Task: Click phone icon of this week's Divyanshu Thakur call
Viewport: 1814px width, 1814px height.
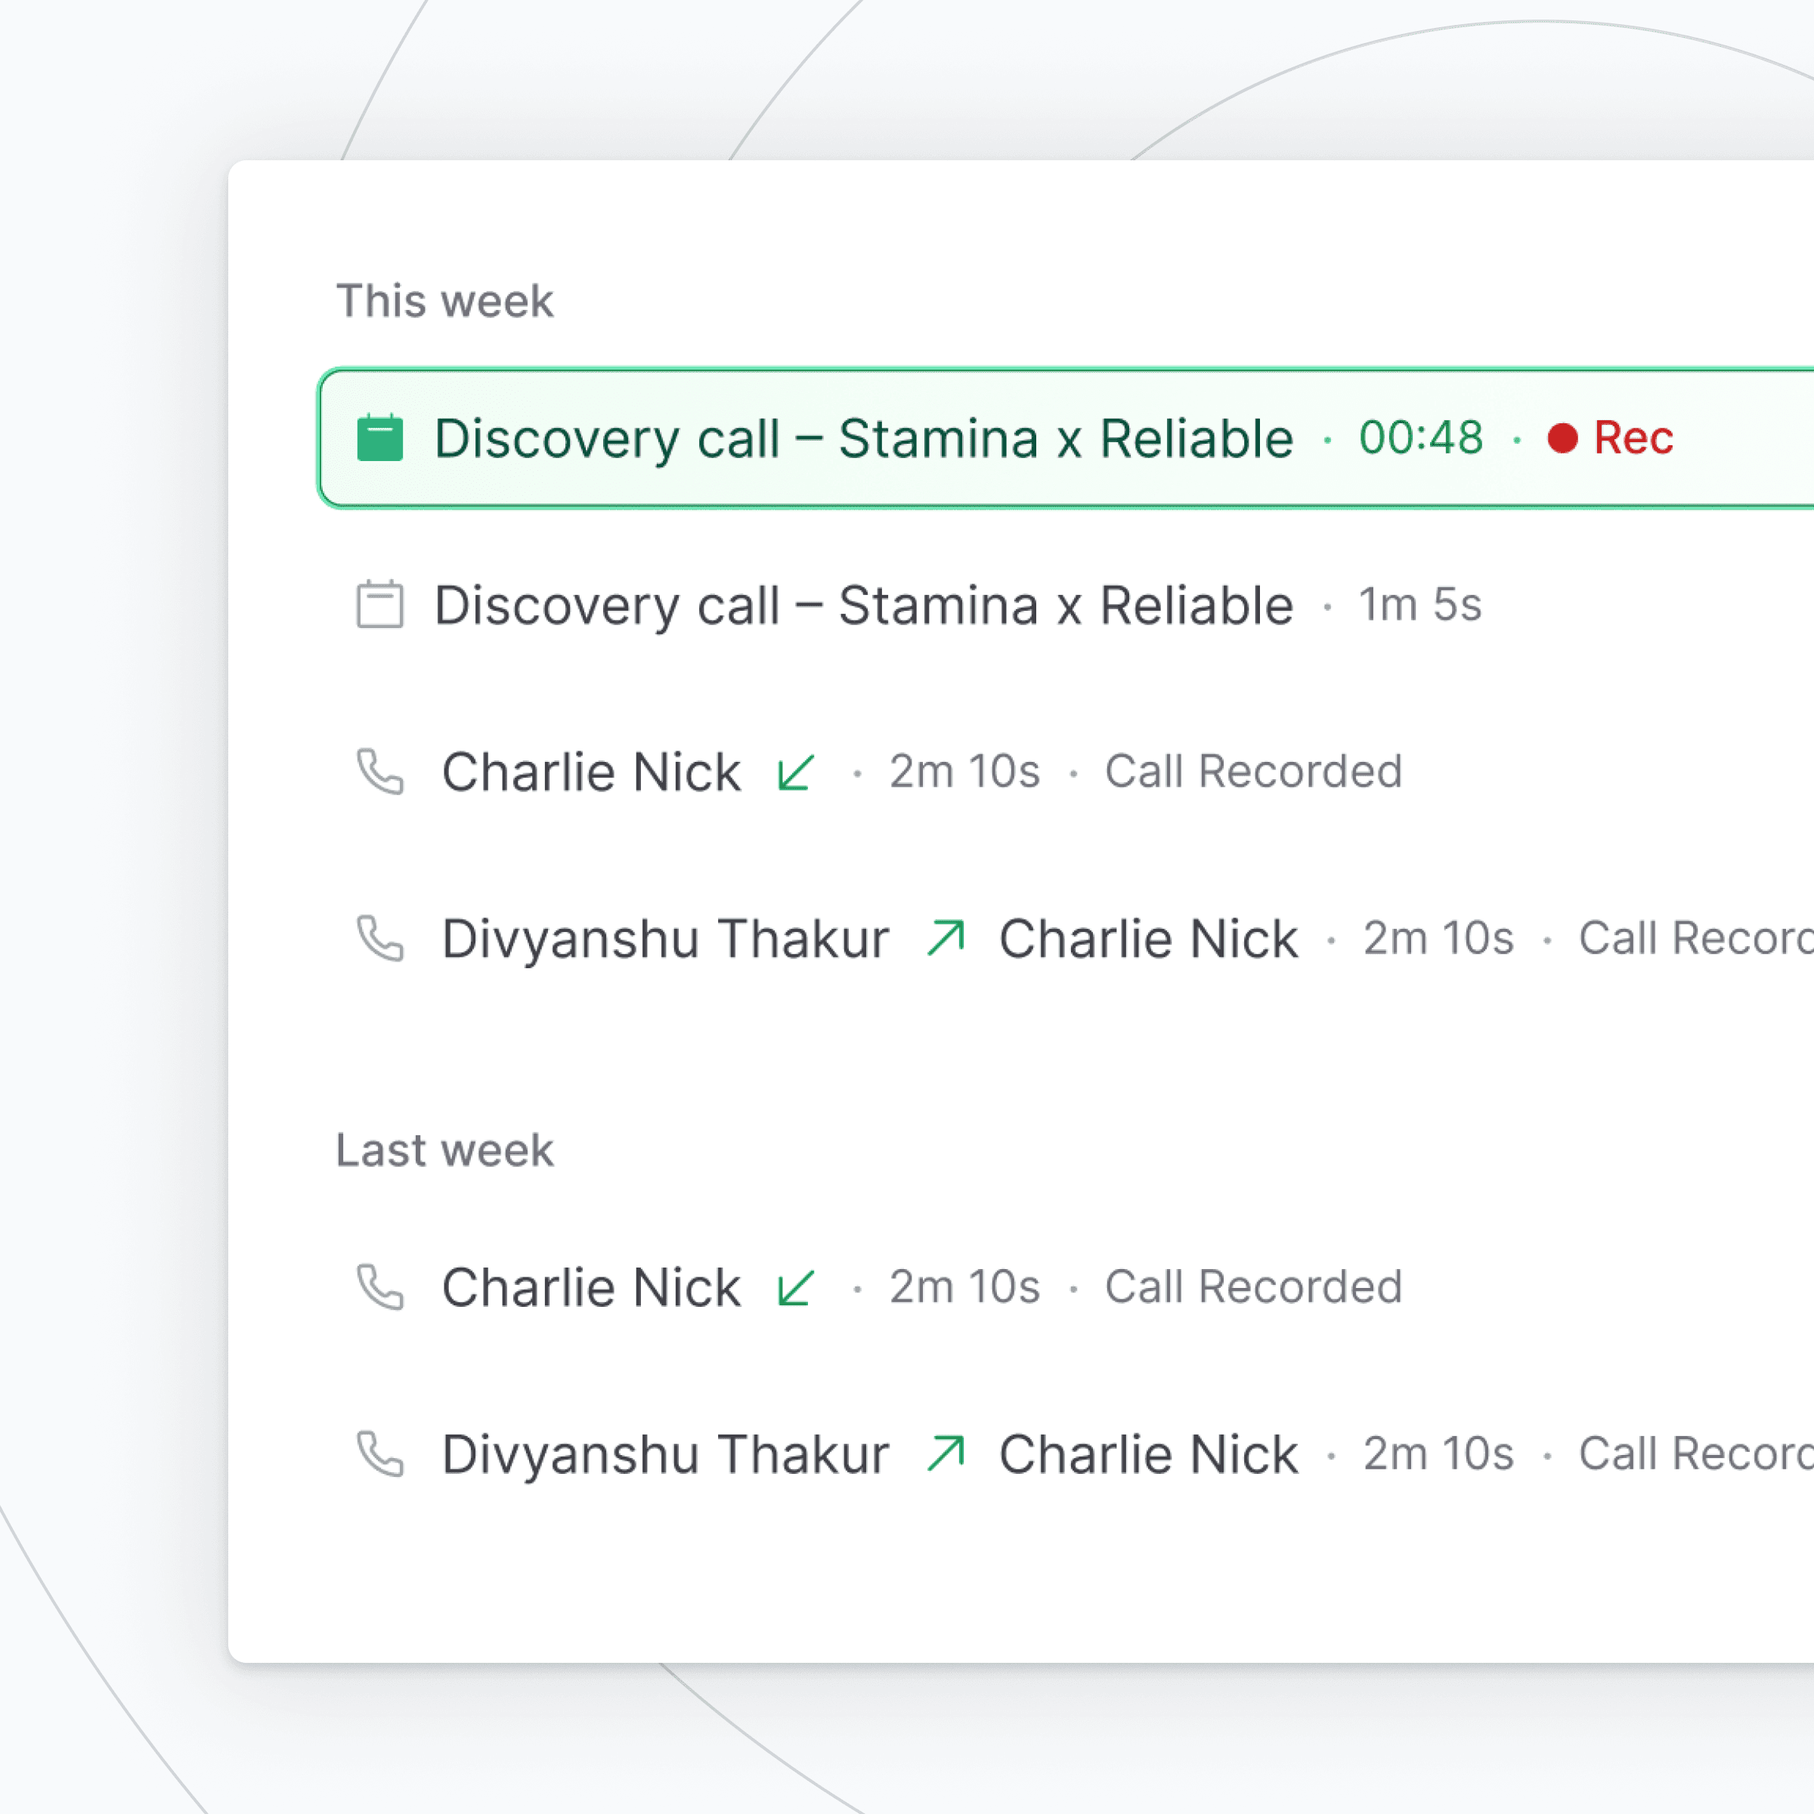Action: click(380, 938)
